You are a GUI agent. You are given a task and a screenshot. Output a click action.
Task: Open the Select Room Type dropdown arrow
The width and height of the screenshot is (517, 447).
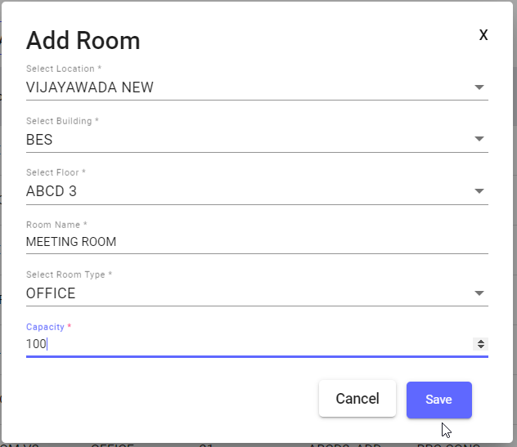[x=479, y=293]
